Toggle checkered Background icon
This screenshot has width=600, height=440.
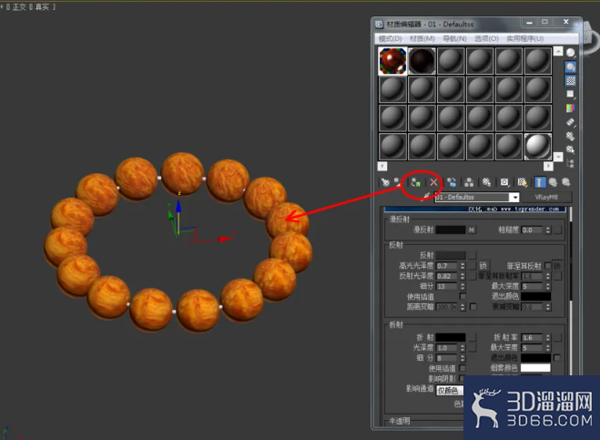571,81
